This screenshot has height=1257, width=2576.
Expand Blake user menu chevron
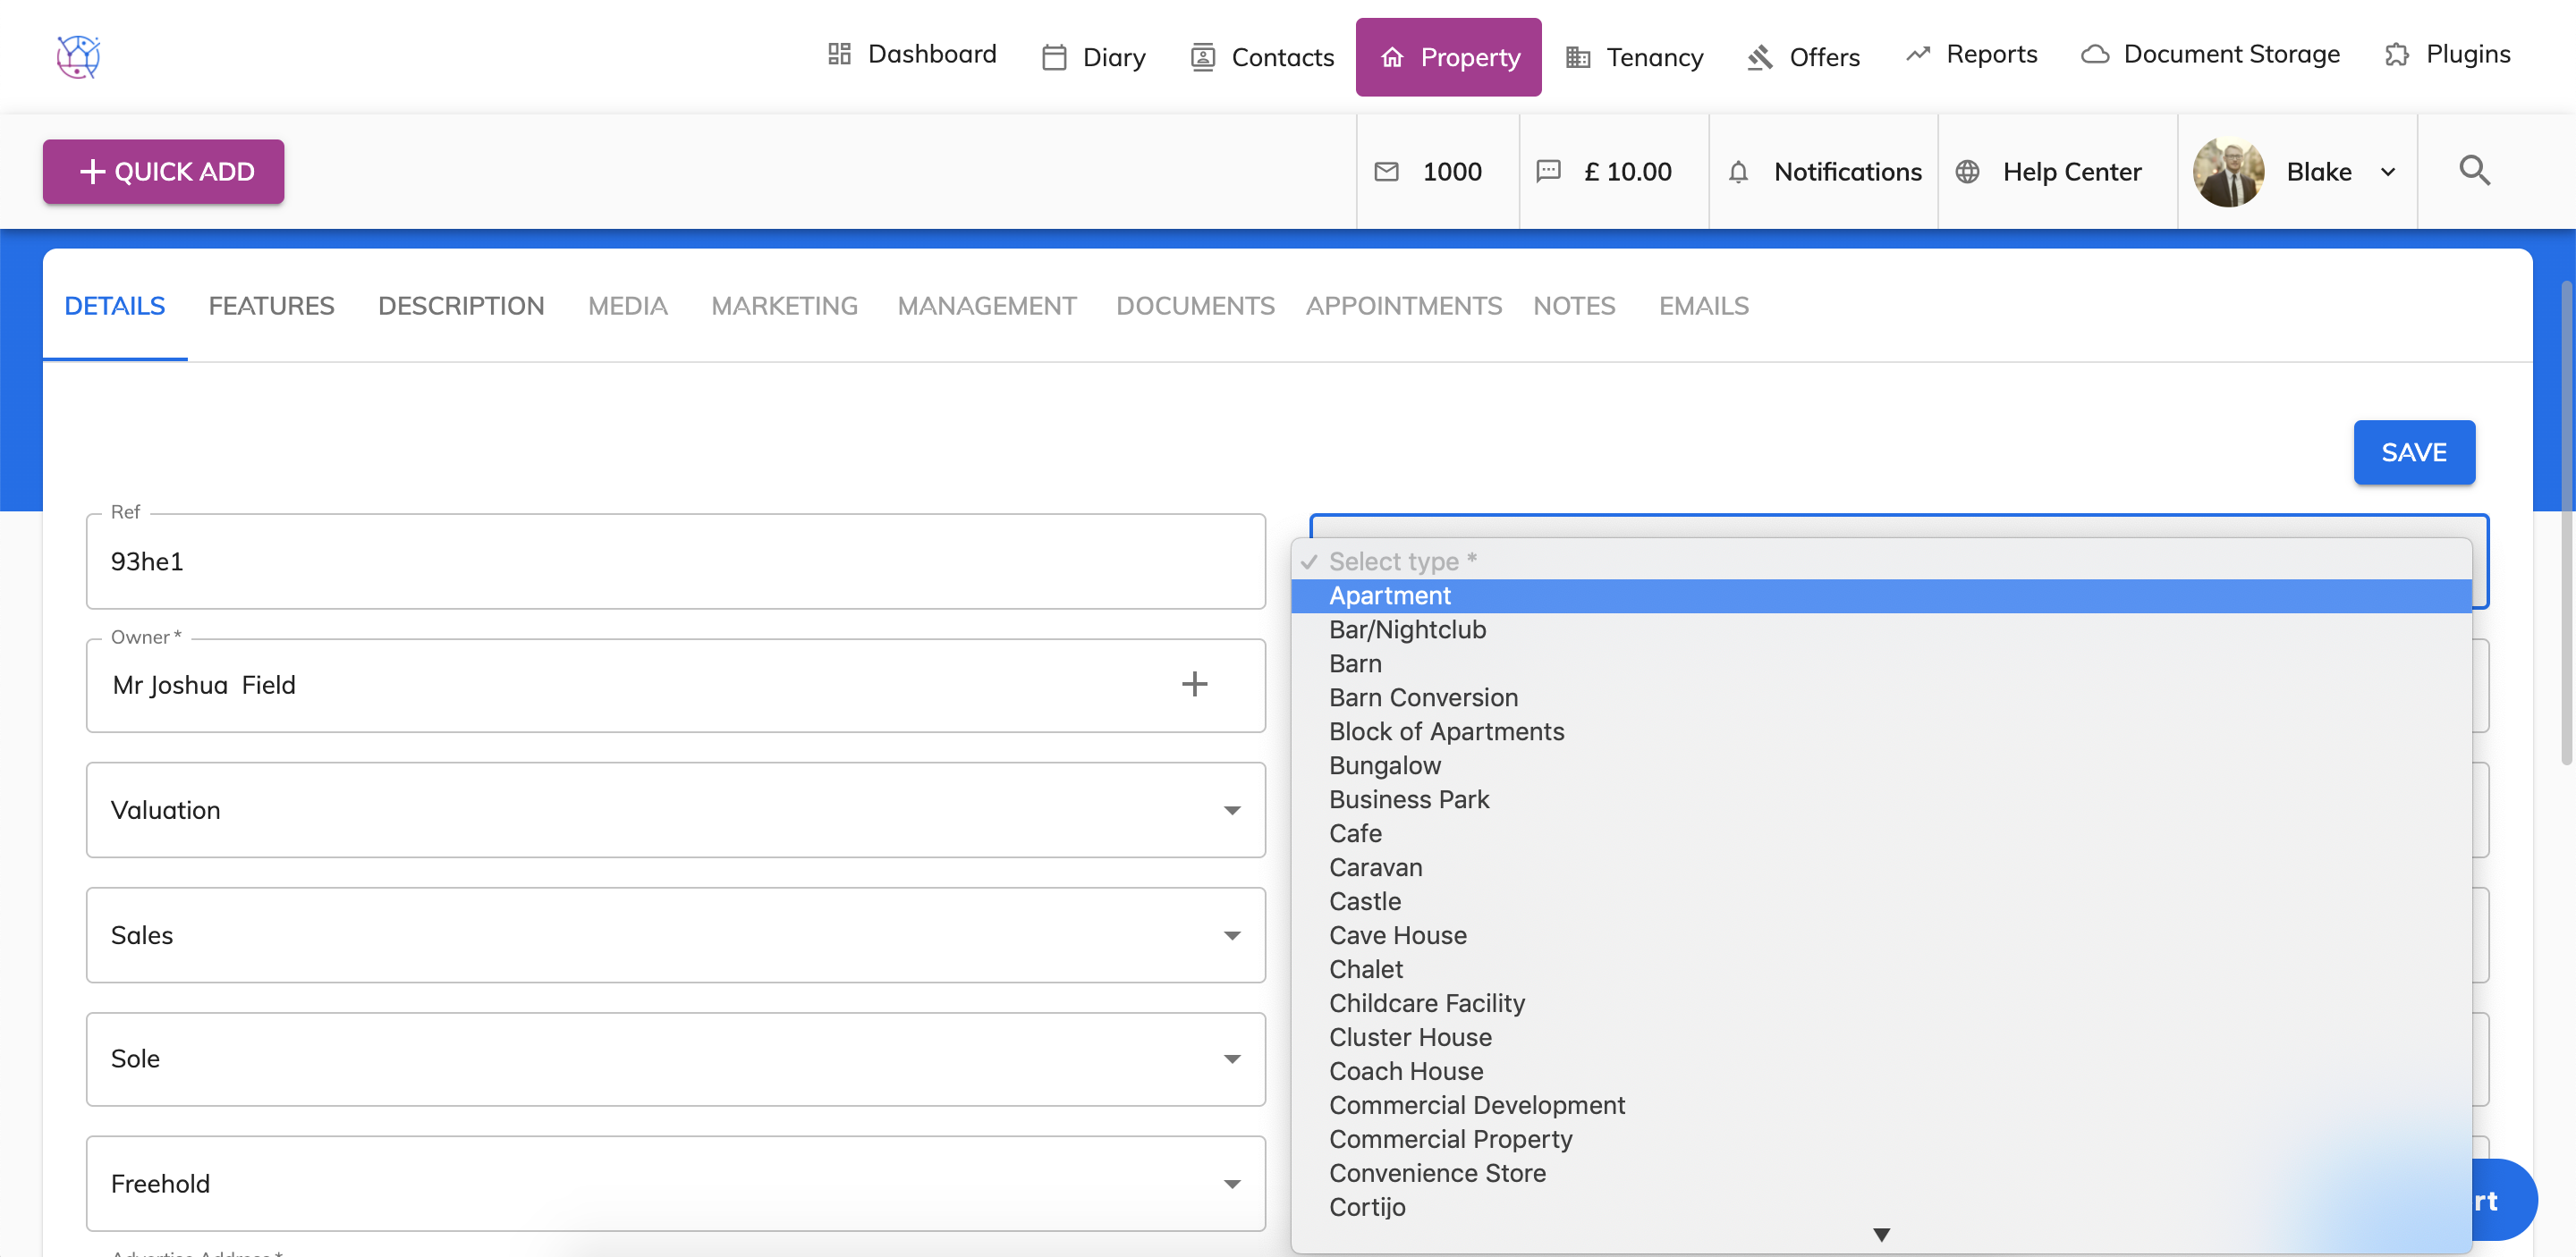pos(2388,172)
